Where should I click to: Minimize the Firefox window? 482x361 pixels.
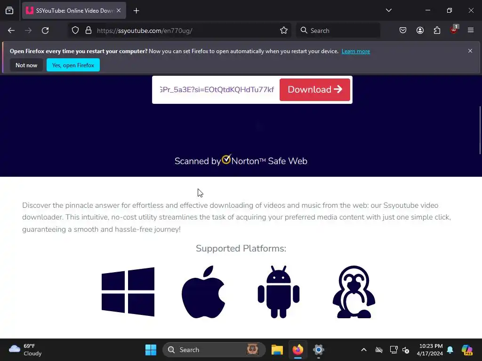coord(427,10)
